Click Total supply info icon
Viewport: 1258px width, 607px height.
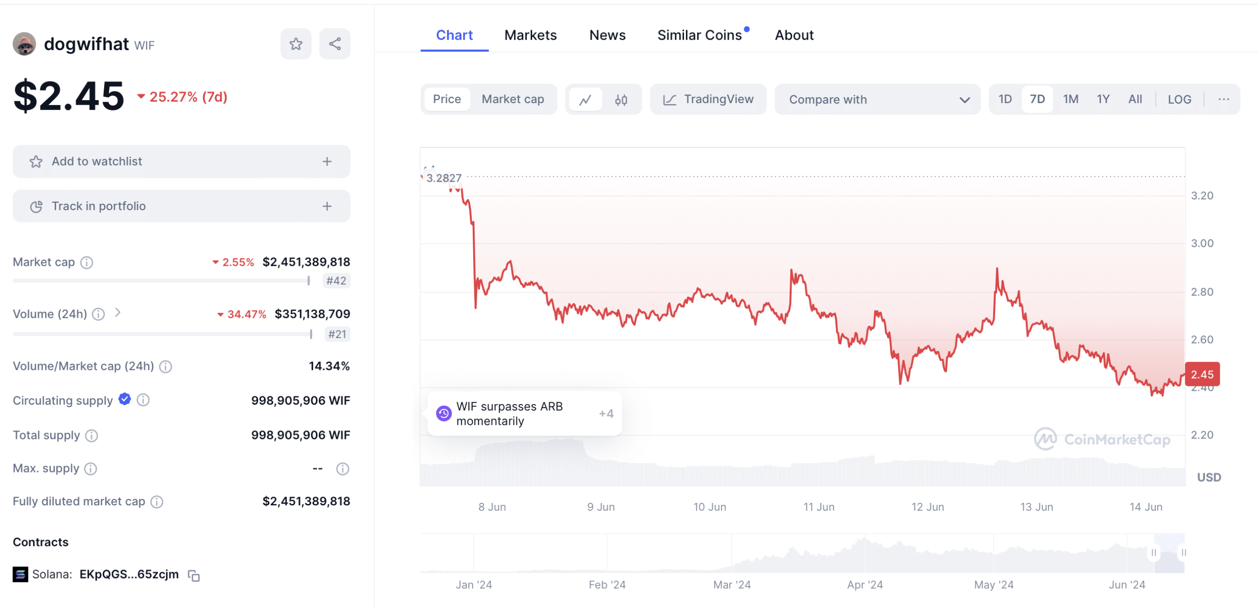pos(91,436)
